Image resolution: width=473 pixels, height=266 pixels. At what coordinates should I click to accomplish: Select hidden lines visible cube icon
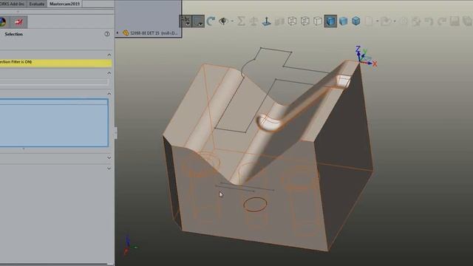tap(305, 21)
